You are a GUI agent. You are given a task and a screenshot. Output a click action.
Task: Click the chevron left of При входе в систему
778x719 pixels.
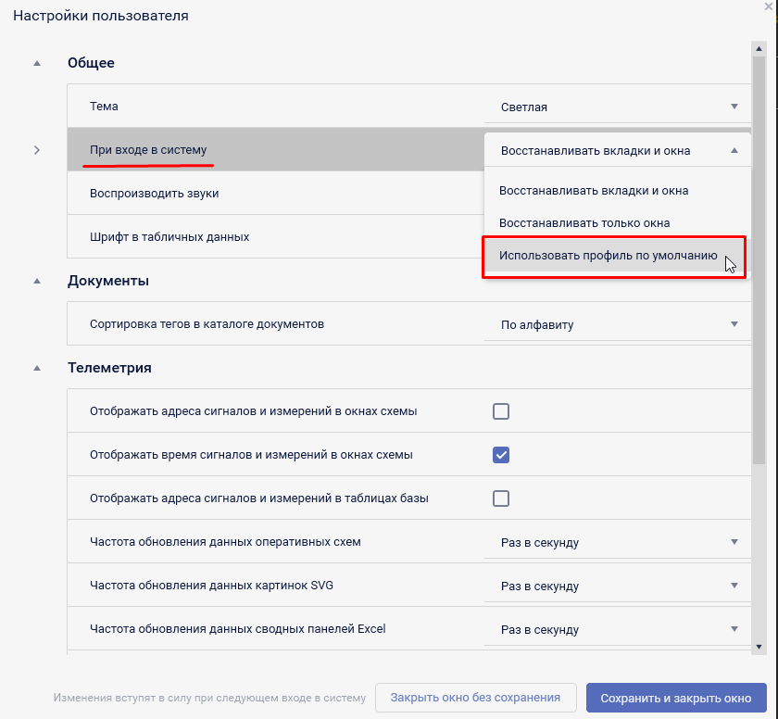pos(37,150)
